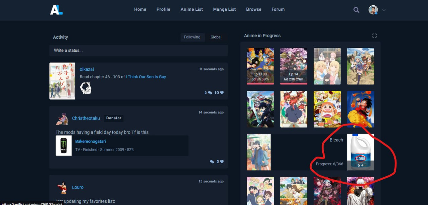
Task: Open the Ep 1100 anime cover
Action: 260,66
